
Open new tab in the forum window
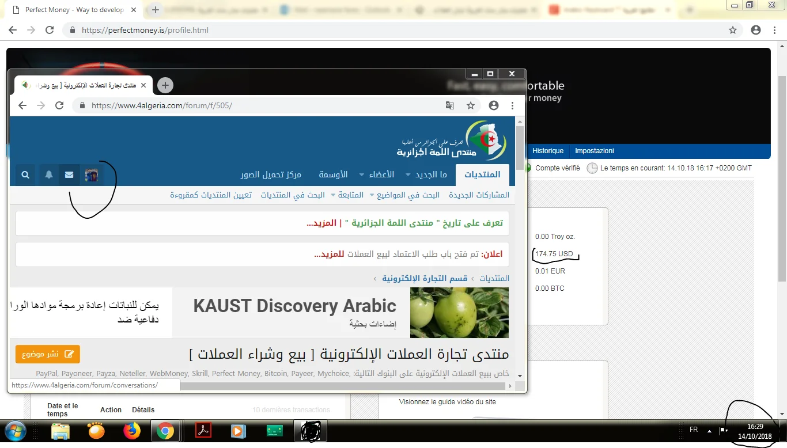165,85
